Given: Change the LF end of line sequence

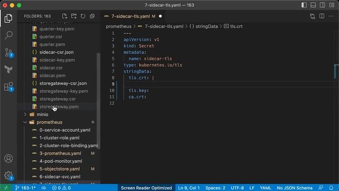Looking at the screenshot, I should coord(252,188).
